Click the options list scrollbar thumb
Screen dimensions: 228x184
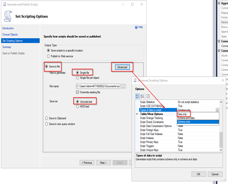(x=221, y=140)
